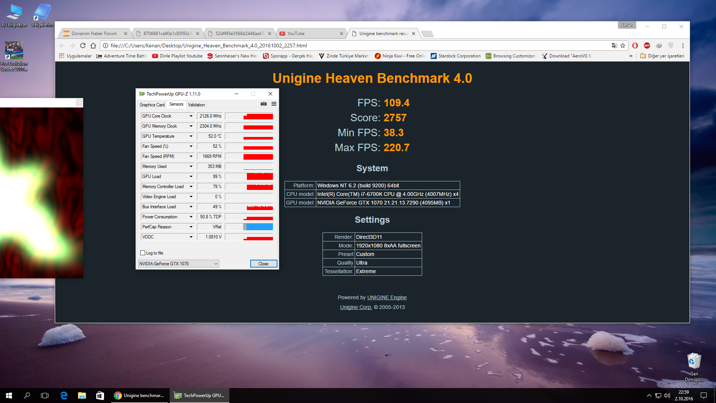
Task: Expand the PerfCap Reason sensor dropdown
Action: 191,227
